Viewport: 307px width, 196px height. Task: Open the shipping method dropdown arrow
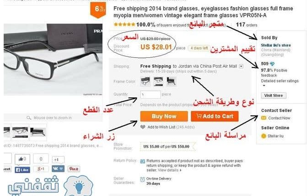241,66
